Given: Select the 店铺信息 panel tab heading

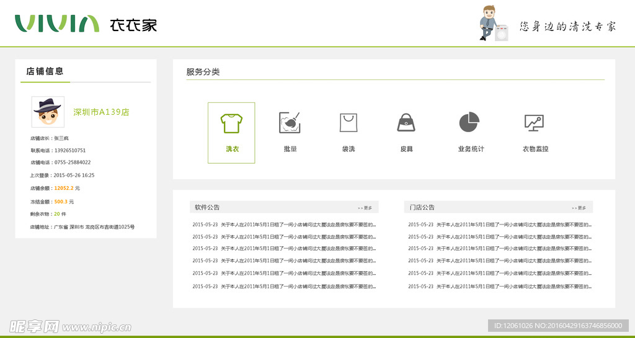Looking at the screenshot, I should (x=45, y=71).
